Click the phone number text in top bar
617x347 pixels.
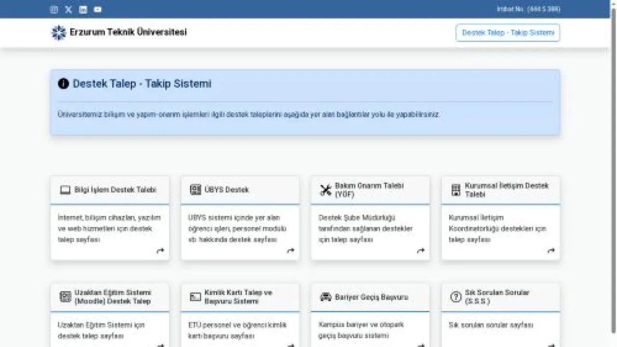(529, 9)
